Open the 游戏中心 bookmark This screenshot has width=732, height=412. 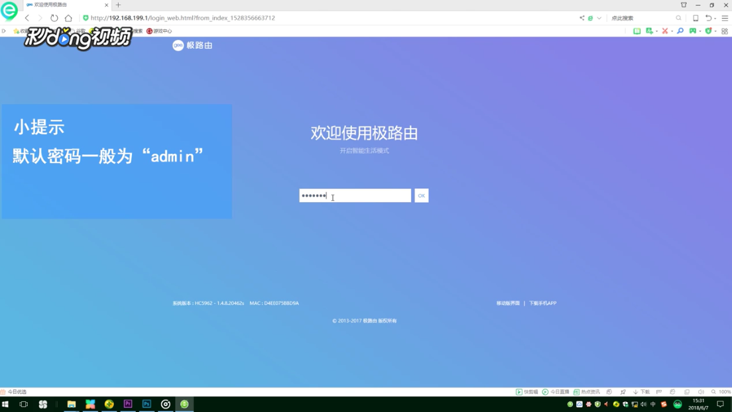point(159,31)
